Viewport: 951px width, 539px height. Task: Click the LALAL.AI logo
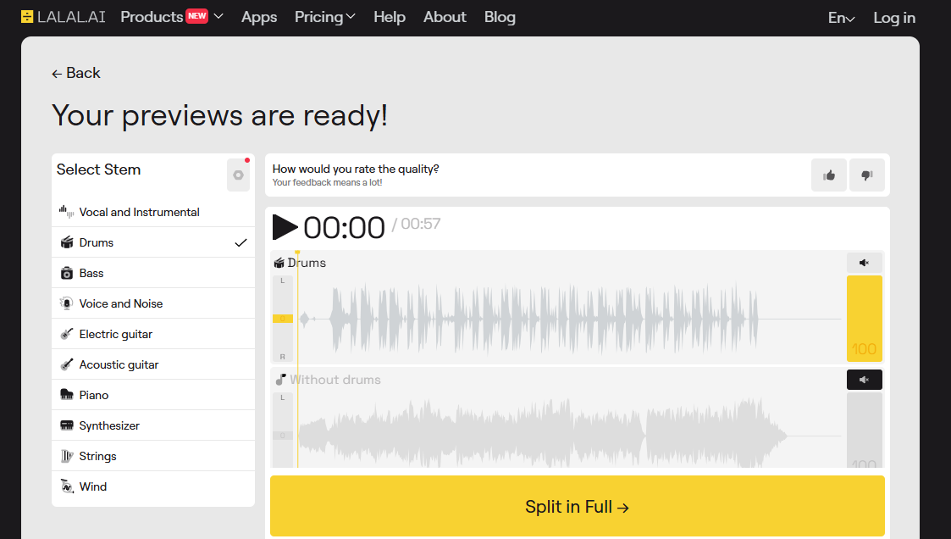[64, 17]
